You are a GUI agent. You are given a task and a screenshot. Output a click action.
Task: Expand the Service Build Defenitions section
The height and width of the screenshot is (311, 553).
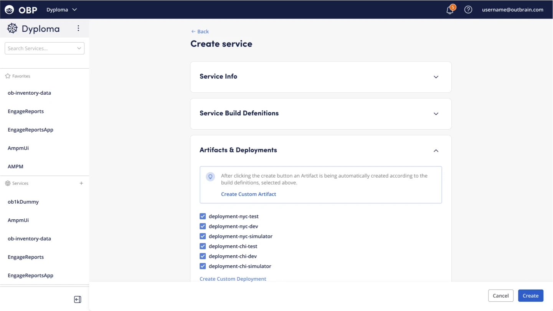(x=436, y=114)
